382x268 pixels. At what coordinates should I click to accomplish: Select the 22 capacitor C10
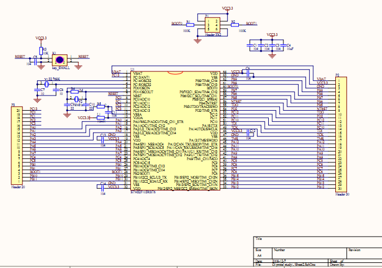tap(86, 105)
